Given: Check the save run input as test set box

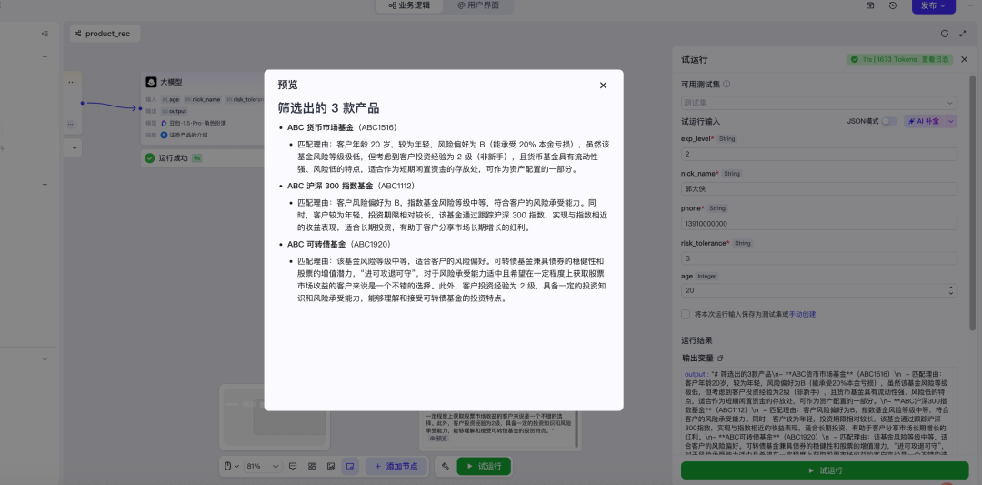Looking at the screenshot, I should tap(686, 314).
